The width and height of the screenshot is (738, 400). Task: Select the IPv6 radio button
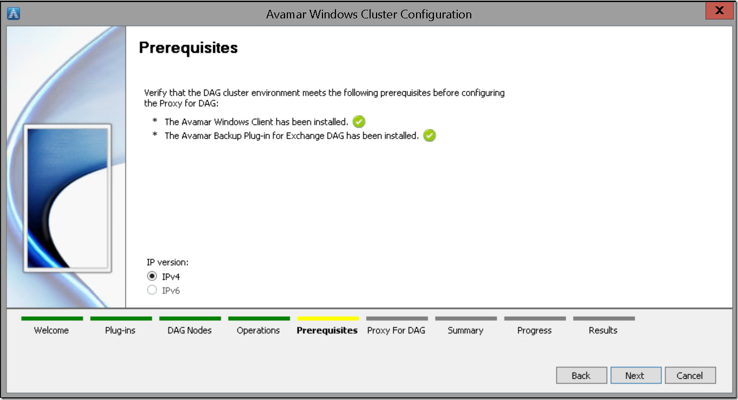pos(152,290)
